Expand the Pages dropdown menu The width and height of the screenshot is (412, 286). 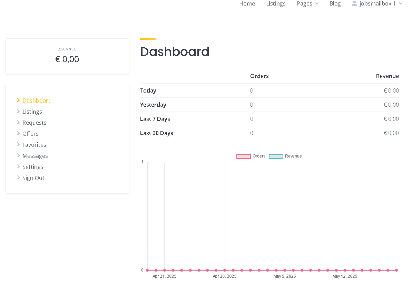point(308,4)
